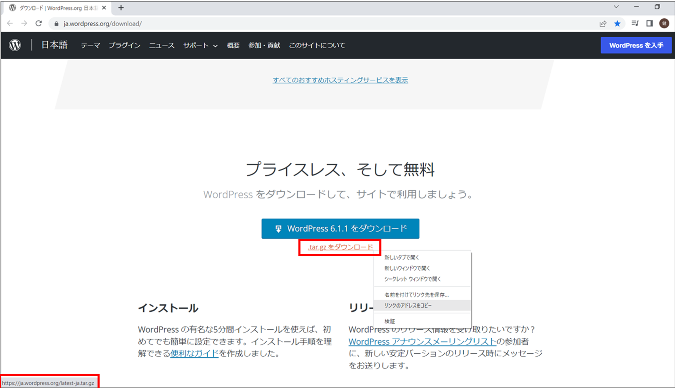675x388 pixels.
Task: Select 名前を付けてリンク先を保存 menu entry
Action: 416,295
